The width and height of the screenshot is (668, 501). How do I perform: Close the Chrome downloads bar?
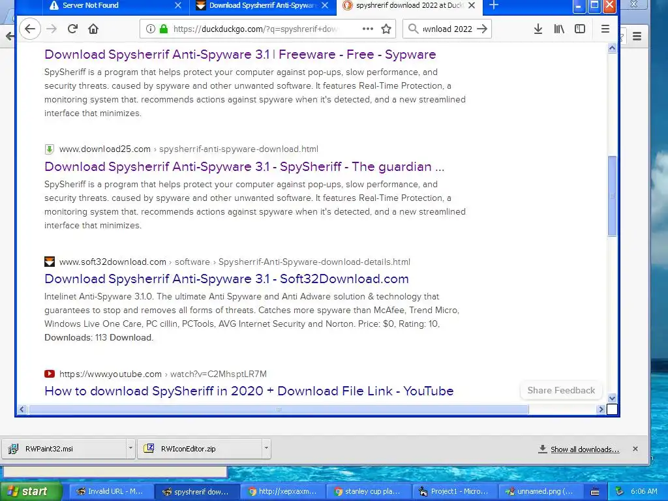tap(635, 449)
